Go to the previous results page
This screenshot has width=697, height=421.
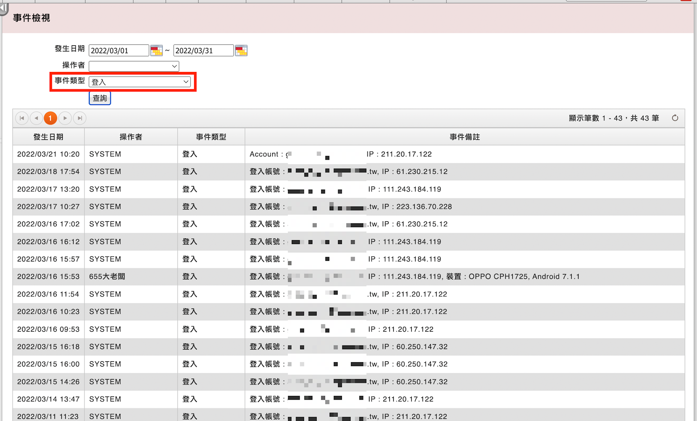click(x=36, y=118)
